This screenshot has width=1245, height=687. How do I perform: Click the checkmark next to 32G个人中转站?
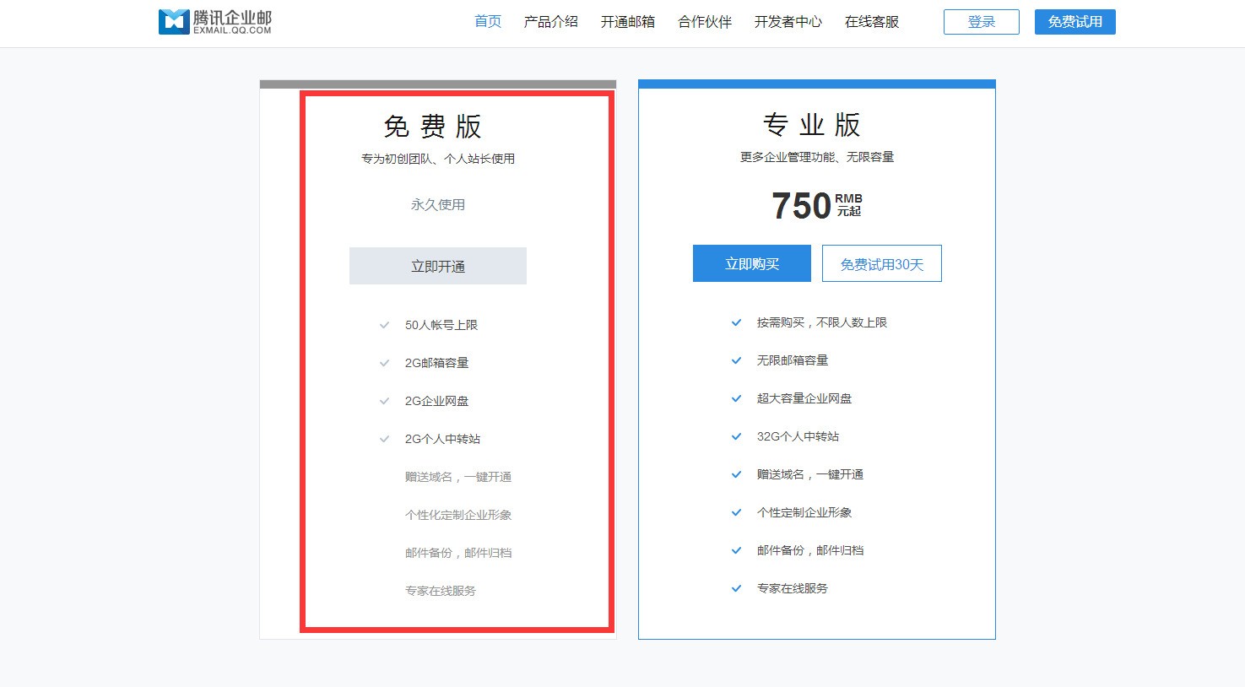[736, 436]
